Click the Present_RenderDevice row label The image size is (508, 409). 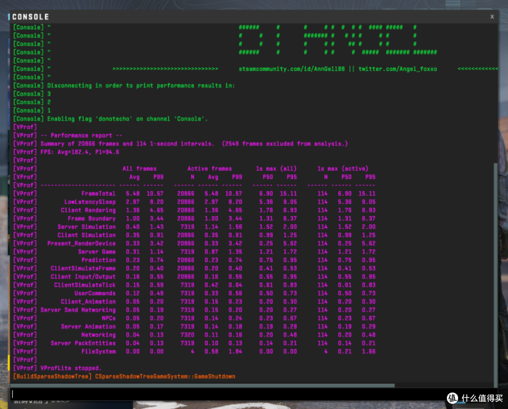pos(81,243)
